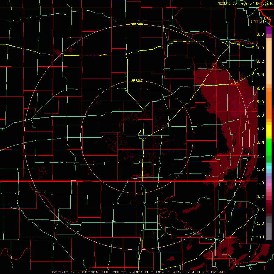Click the 100 NMI range ring label
This screenshot has width=274, height=274.
coord(137,24)
